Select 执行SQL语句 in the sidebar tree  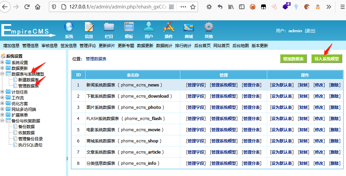click(30, 145)
